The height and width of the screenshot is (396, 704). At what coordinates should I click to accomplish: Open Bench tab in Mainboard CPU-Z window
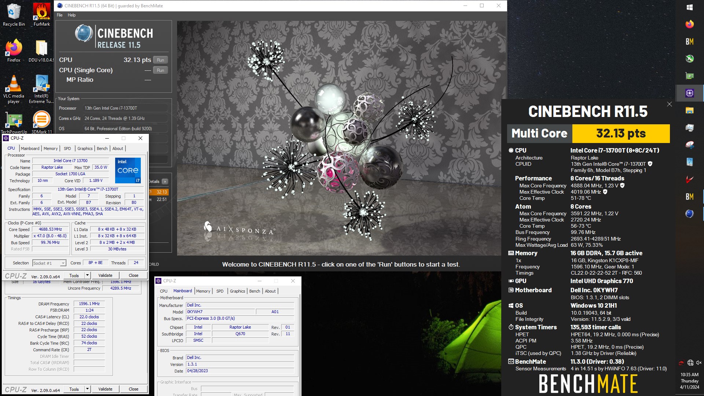coord(255,291)
